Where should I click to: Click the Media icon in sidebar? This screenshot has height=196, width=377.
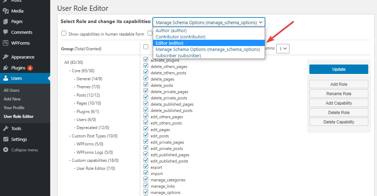click(x=6, y=11)
